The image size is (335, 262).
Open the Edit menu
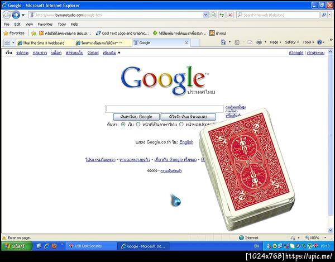point(17,24)
